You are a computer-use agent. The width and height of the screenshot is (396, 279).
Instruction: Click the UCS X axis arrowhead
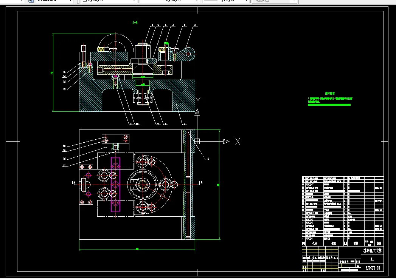click(226, 141)
